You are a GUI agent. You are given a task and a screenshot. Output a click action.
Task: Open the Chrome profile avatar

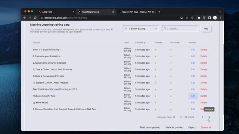click(215, 18)
